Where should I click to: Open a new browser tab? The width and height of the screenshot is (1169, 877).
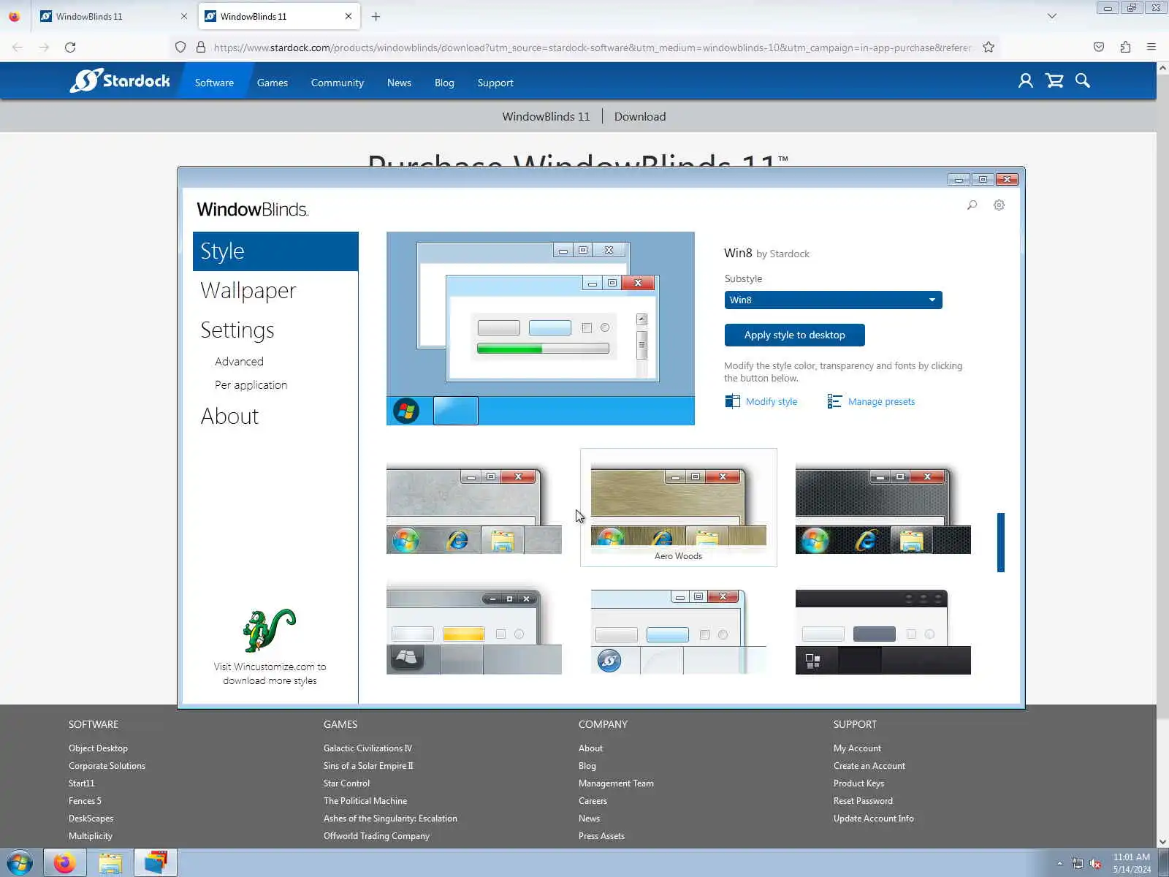click(x=376, y=16)
